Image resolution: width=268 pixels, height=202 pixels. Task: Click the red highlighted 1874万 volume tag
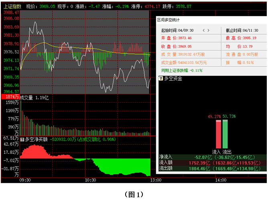click(x=10, y=97)
